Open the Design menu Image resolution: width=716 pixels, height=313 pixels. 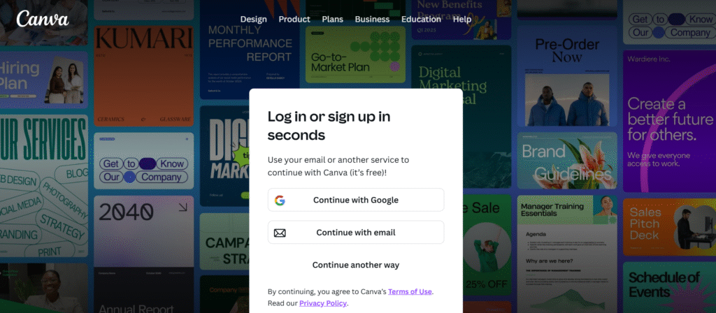pyautogui.click(x=253, y=19)
